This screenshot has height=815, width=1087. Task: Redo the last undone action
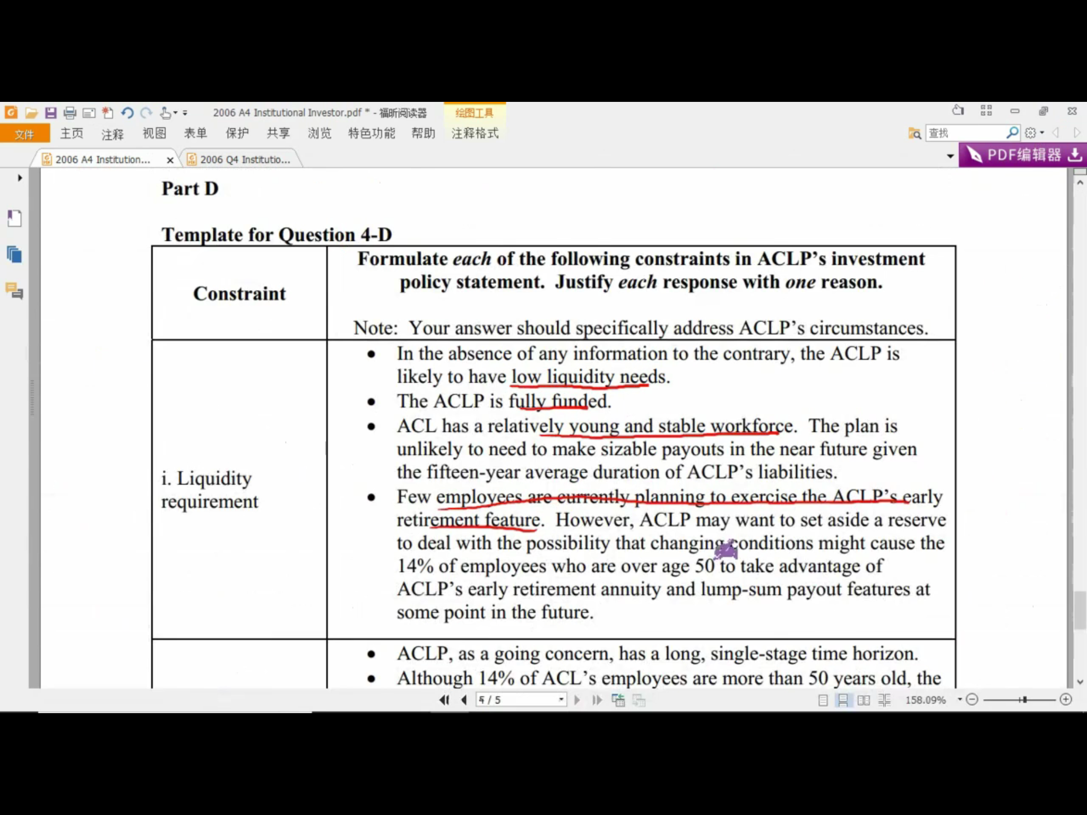click(x=146, y=112)
